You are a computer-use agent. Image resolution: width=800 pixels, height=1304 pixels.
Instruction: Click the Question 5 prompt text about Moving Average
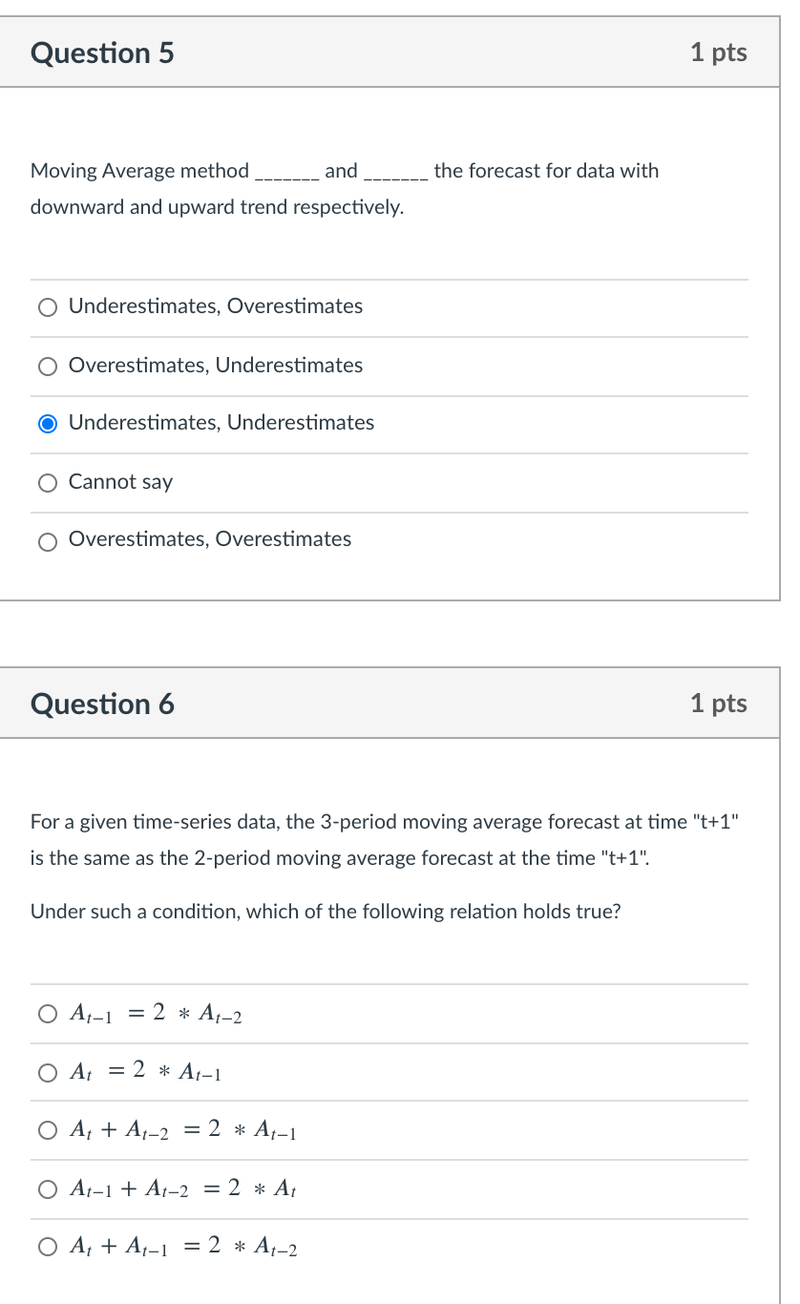point(344,188)
